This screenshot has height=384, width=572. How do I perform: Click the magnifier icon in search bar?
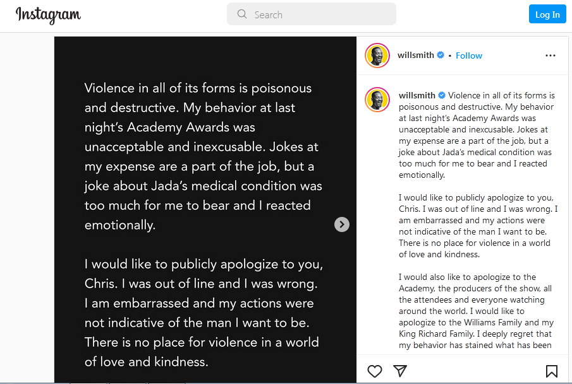click(x=242, y=15)
